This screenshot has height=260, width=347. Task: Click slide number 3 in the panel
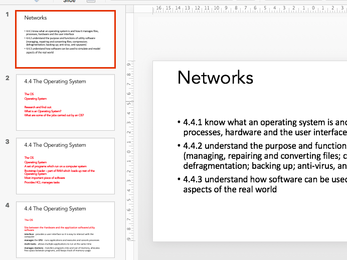click(x=7, y=142)
